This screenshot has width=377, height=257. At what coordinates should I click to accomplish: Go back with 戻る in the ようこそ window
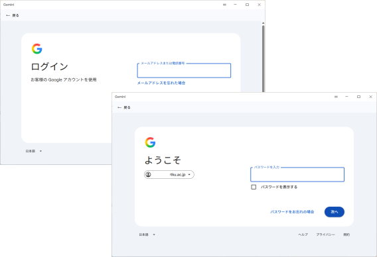(x=124, y=107)
